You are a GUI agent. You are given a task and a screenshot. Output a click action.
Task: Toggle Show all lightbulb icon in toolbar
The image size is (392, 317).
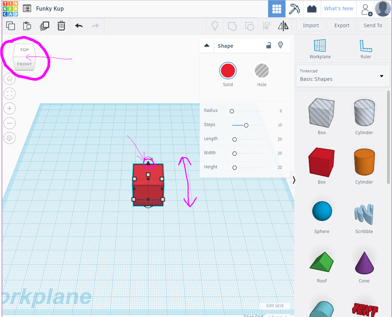tap(215, 26)
